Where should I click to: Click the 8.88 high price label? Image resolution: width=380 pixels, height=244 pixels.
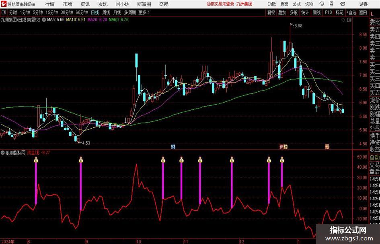(x=298, y=26)
